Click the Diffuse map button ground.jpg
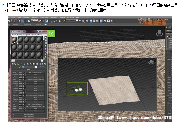 pyautogui.click(x=35, y=73)
